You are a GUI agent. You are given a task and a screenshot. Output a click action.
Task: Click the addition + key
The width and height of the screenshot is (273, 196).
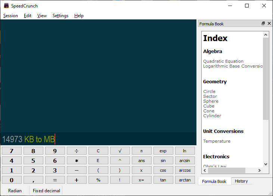pos(77,180)
